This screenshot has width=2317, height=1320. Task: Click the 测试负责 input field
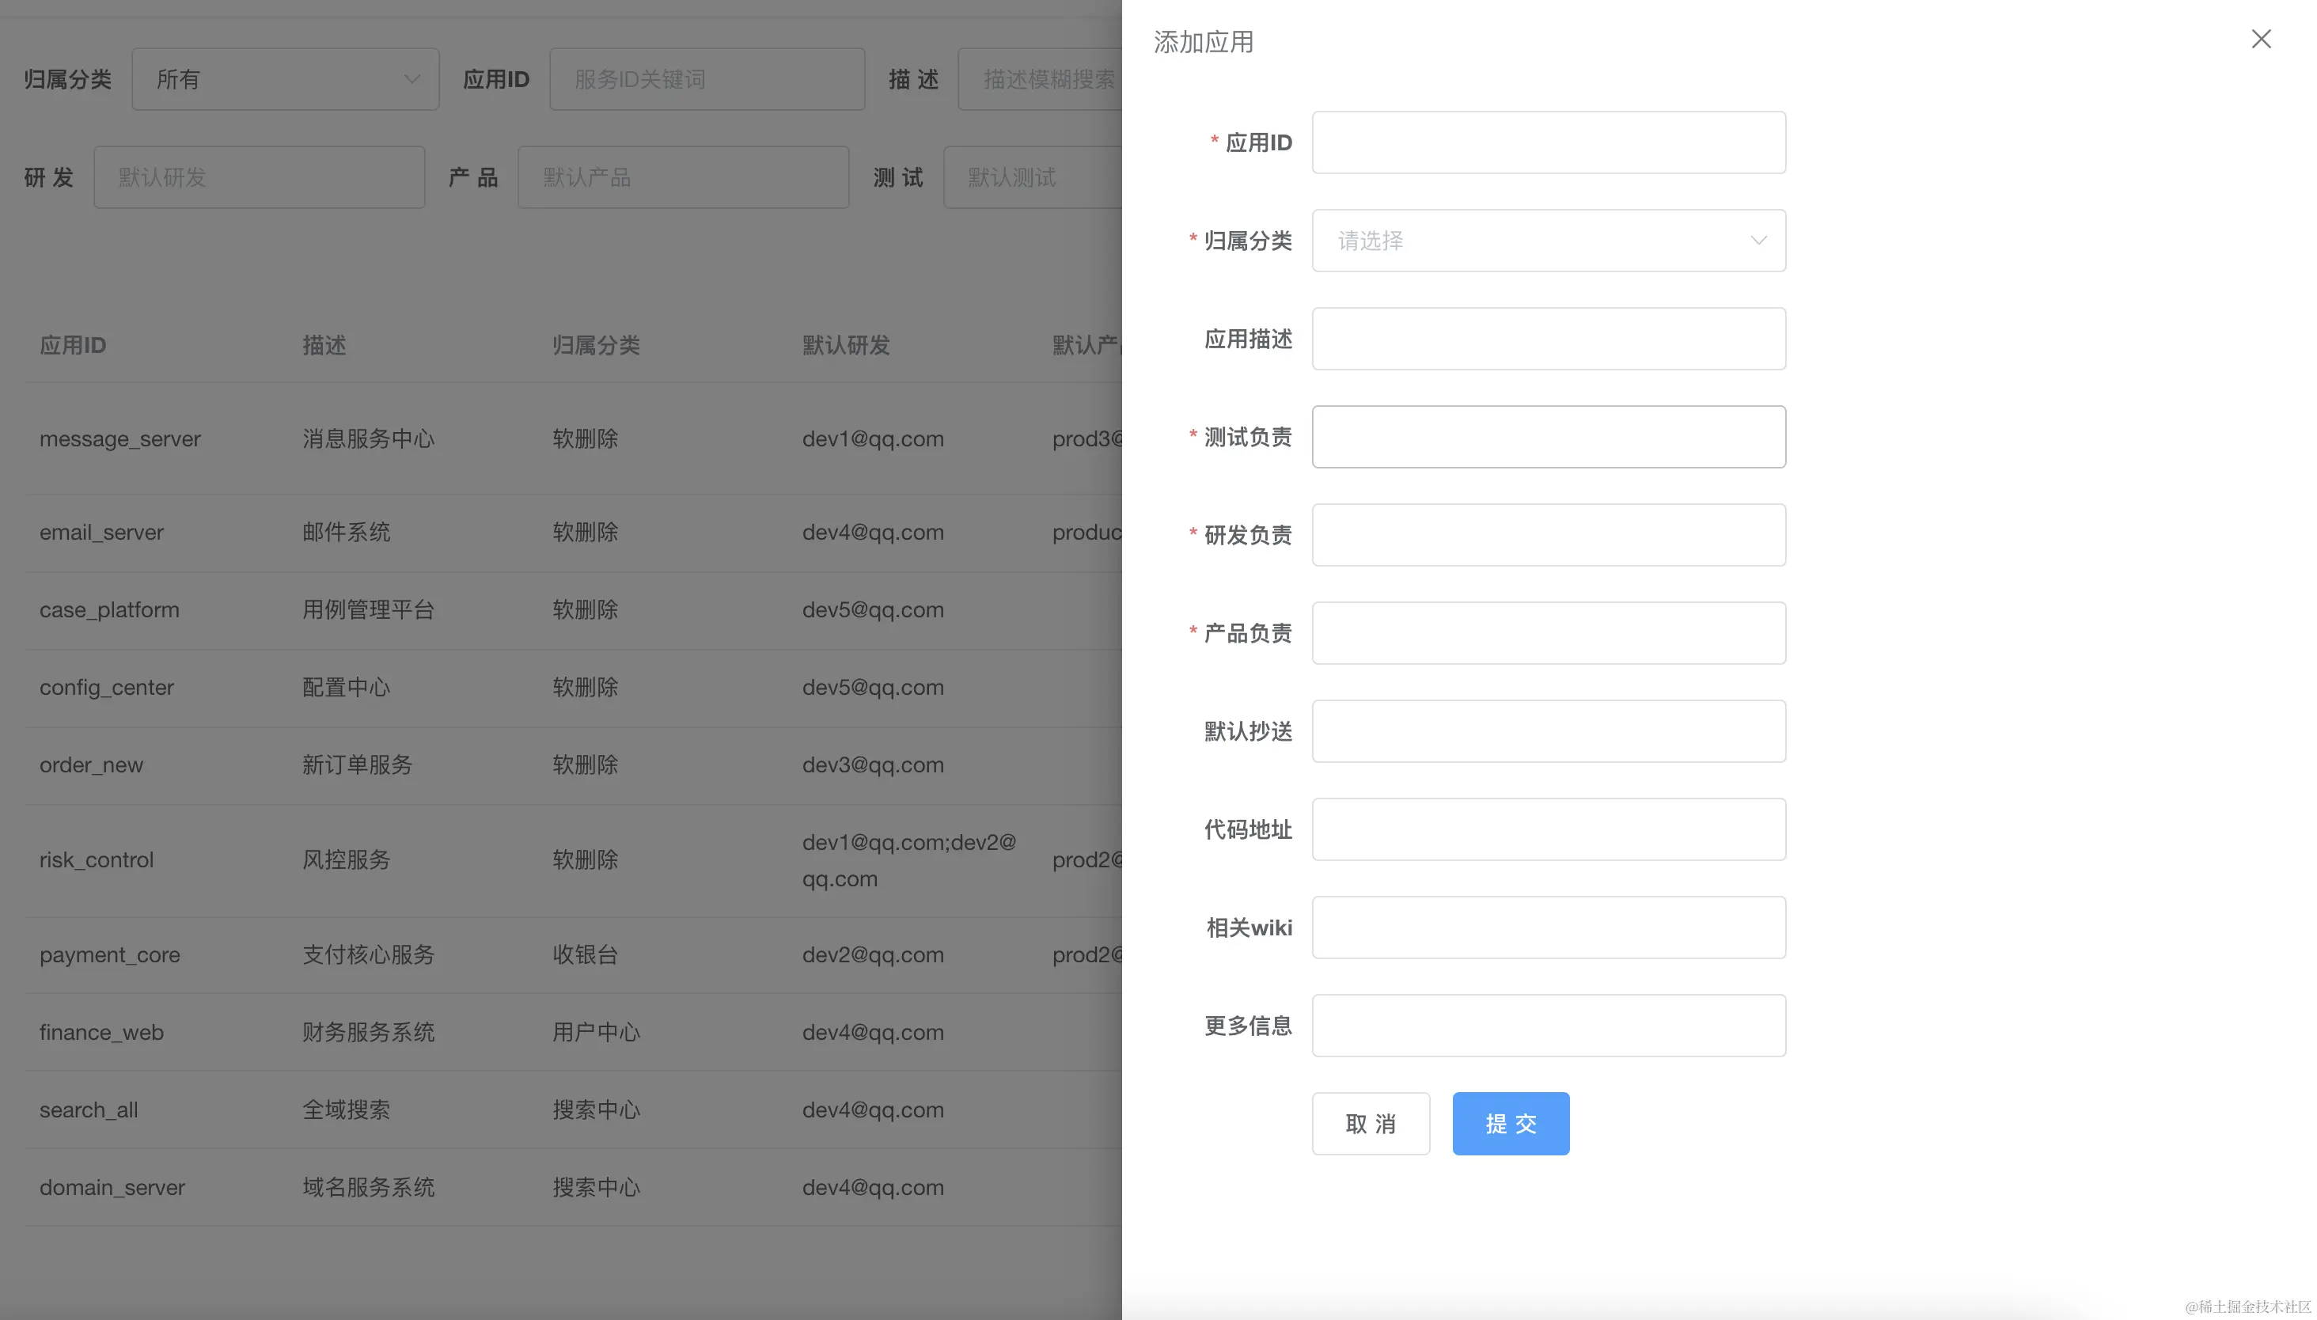1547,437
